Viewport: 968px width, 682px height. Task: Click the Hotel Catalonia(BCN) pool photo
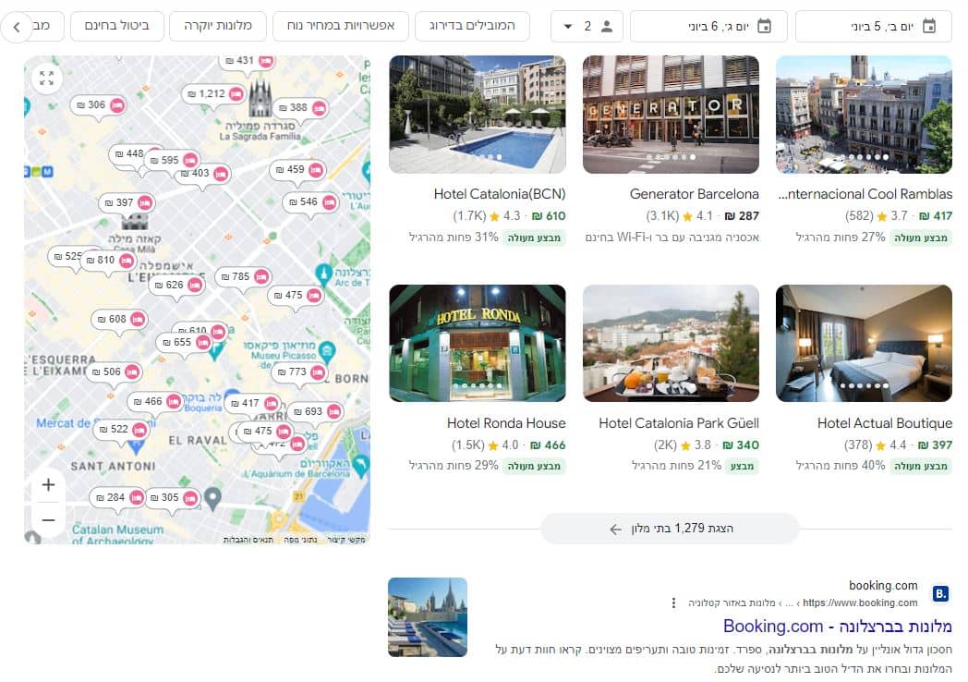click(478, 115)
